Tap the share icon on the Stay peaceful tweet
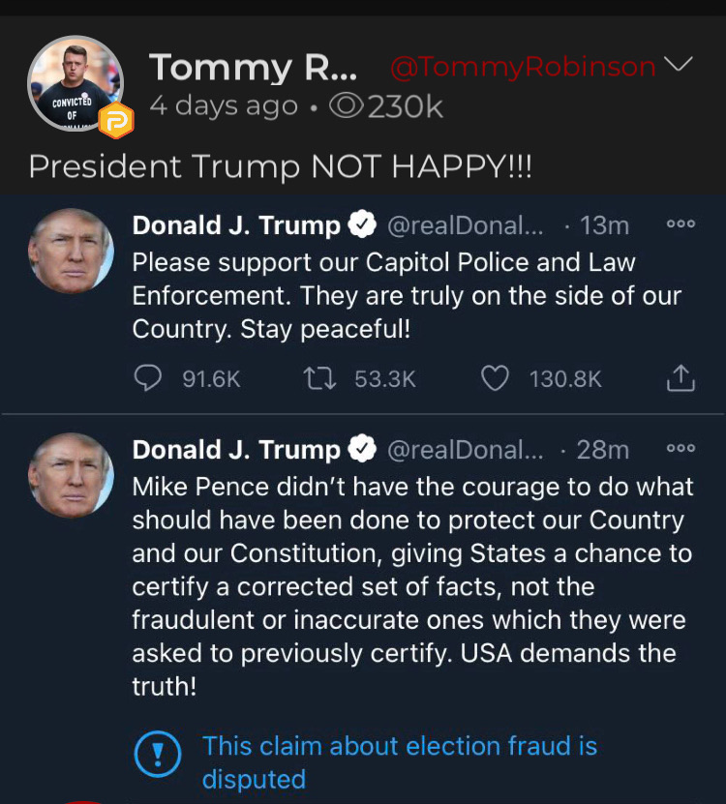726x804 pixels. pos(681,378)
